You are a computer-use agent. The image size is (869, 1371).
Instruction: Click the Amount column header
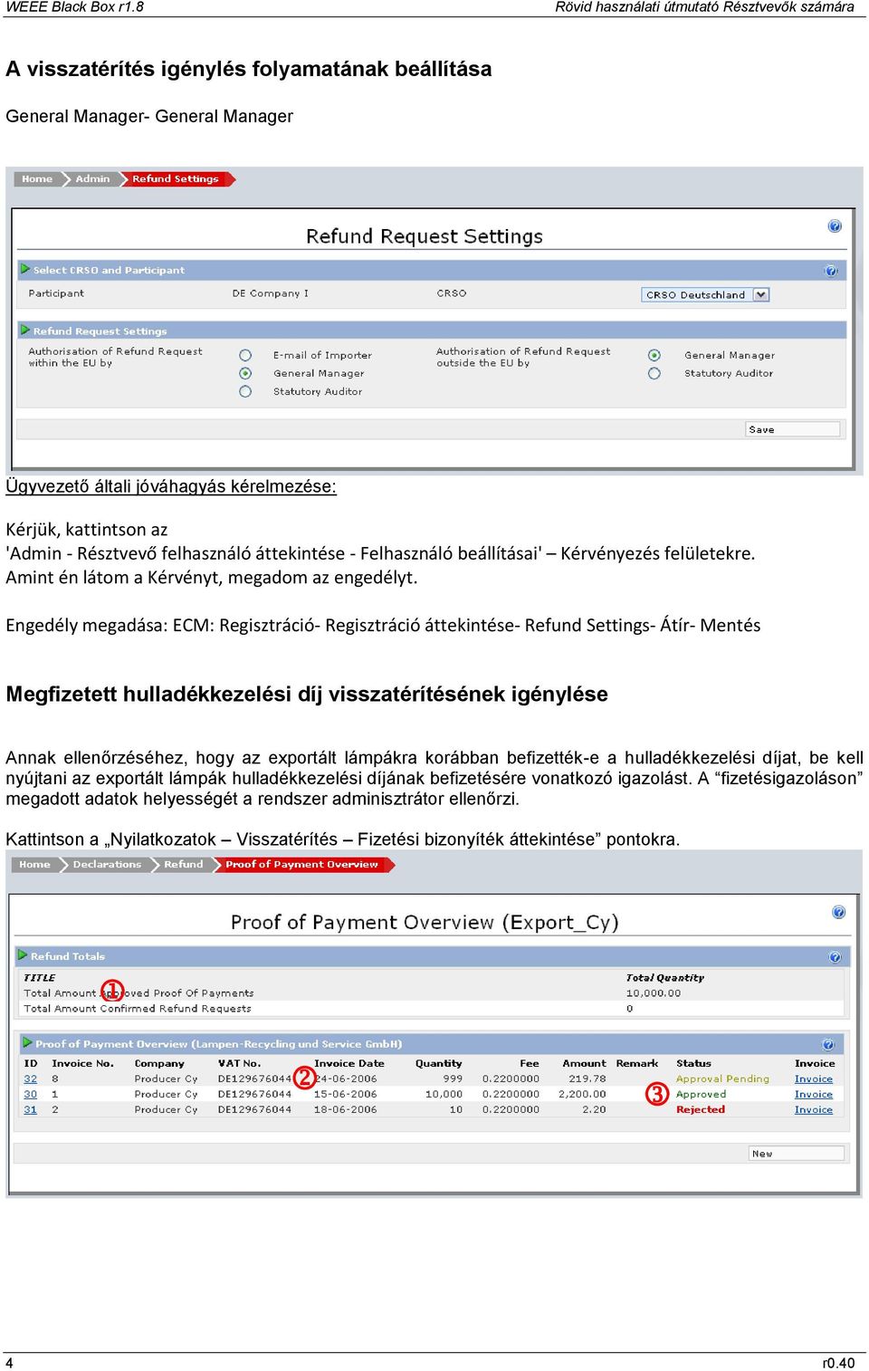[585, 1064]
